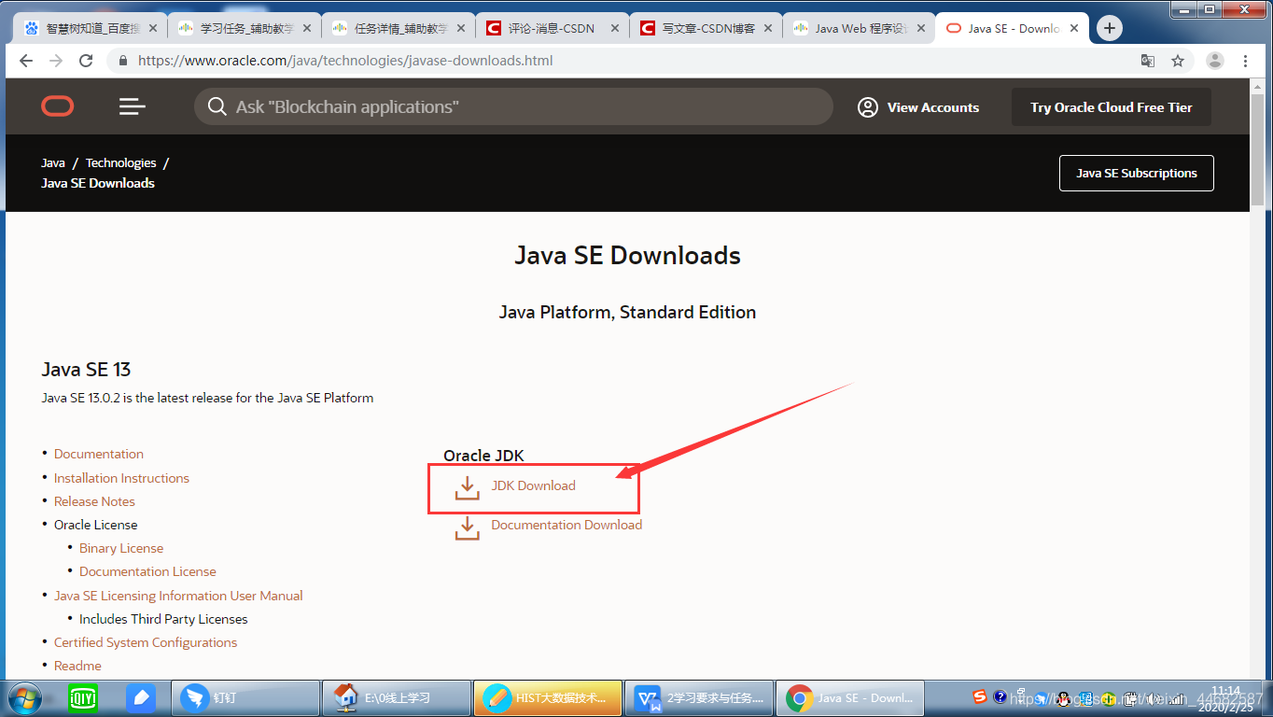Reload the page with the refresh icon
The width and height of the screenshot is (1273, 717).
[x=86, y=61]
